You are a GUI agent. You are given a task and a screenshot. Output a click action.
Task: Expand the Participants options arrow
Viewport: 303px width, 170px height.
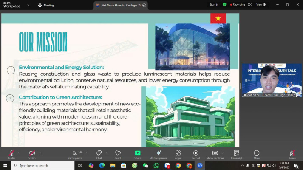point(87,153)
